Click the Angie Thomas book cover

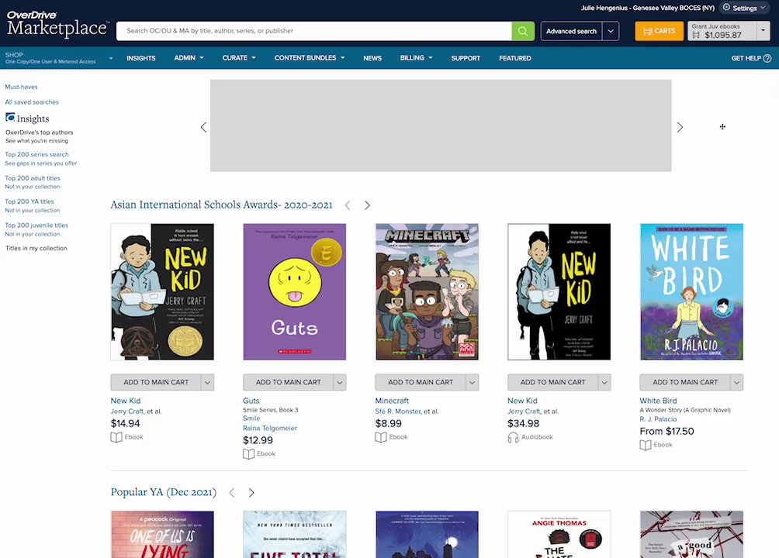point(559,534)
